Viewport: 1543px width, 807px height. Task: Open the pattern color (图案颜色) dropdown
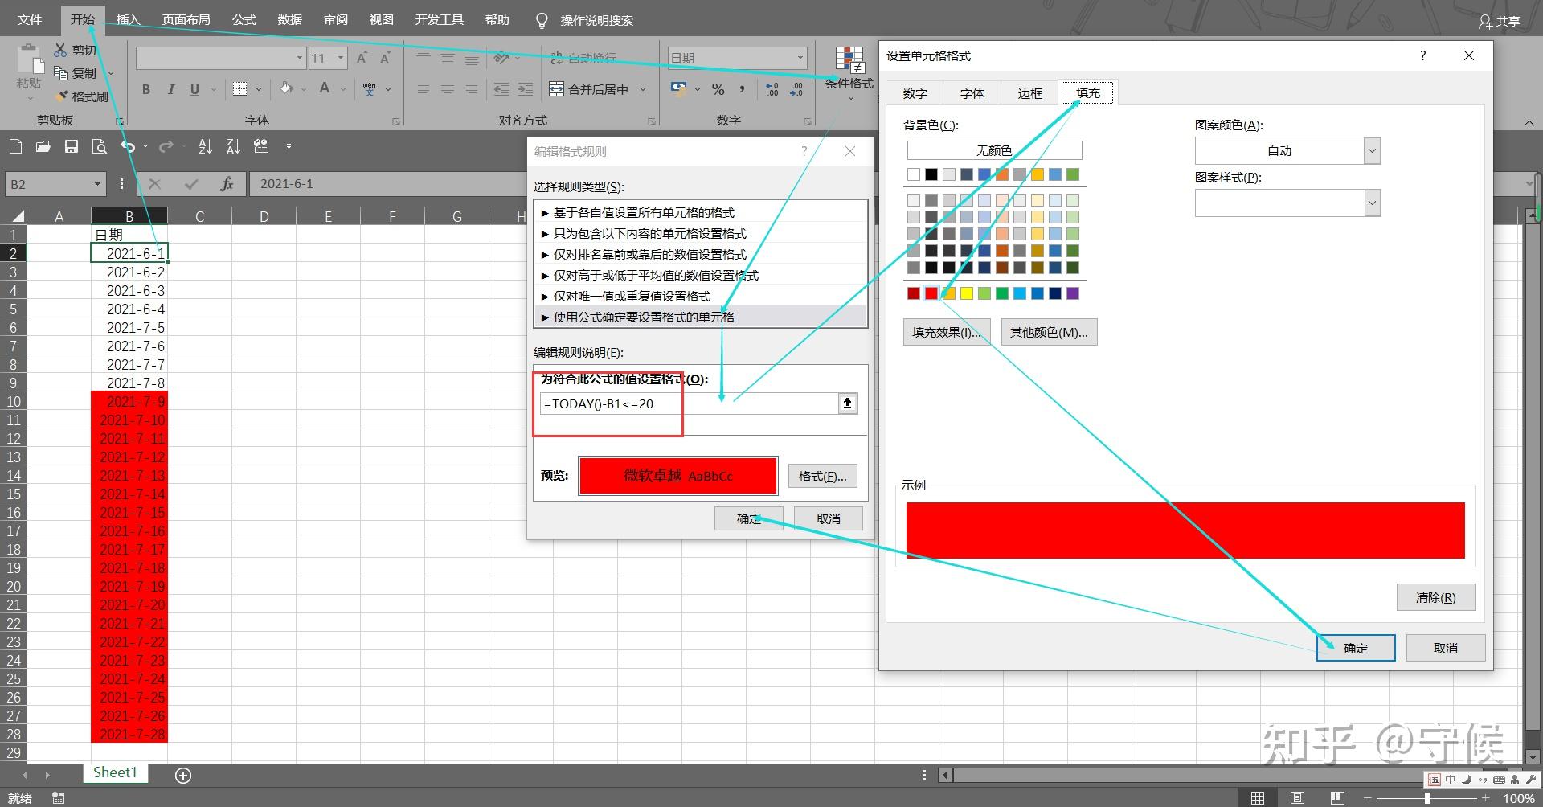pos(1372,151)
